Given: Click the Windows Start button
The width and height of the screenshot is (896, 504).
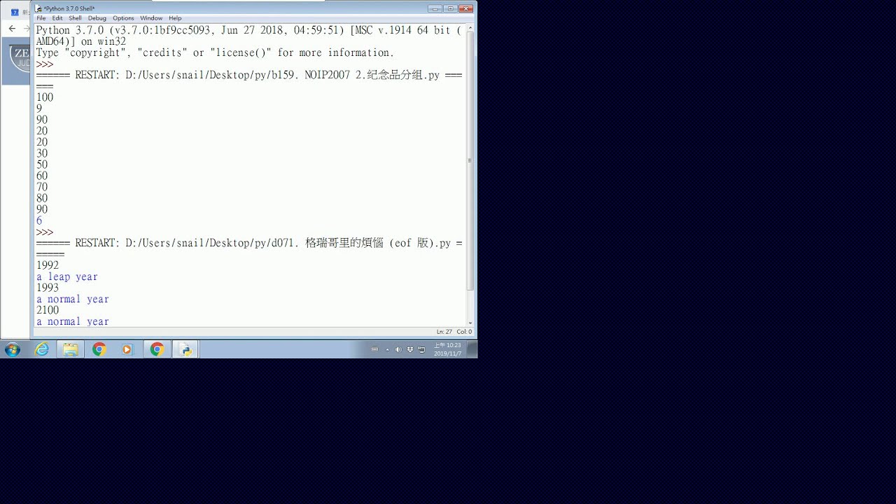Looking at the screenshot, I should (x=13, y=349).
